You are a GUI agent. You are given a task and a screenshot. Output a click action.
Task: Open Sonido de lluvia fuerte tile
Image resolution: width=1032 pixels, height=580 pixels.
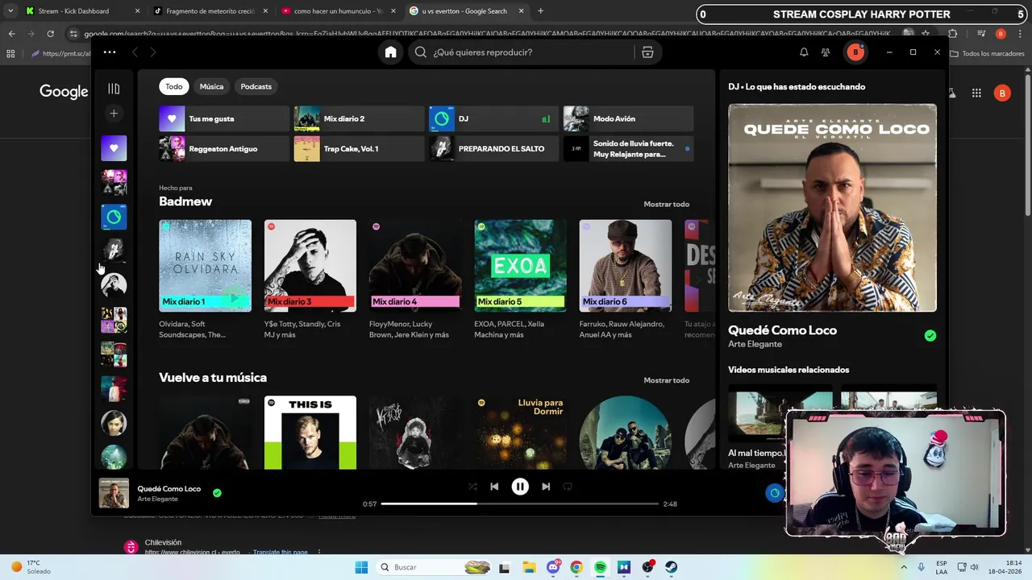coord(628,148)
